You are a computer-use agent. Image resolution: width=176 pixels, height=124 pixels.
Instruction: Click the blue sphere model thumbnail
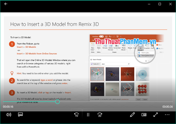(x=143, y=74)
